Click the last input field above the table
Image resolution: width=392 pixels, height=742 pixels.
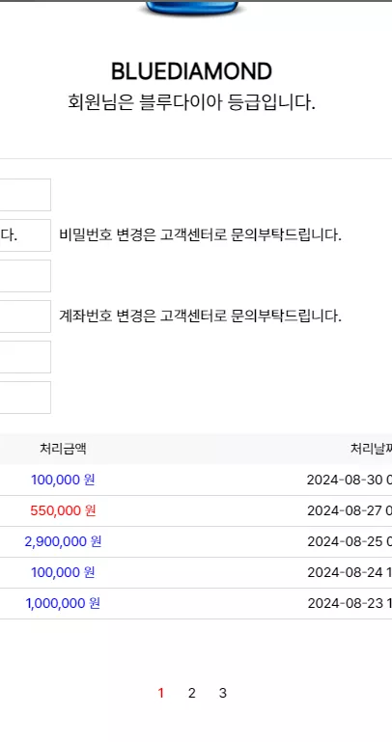[25, 398]
